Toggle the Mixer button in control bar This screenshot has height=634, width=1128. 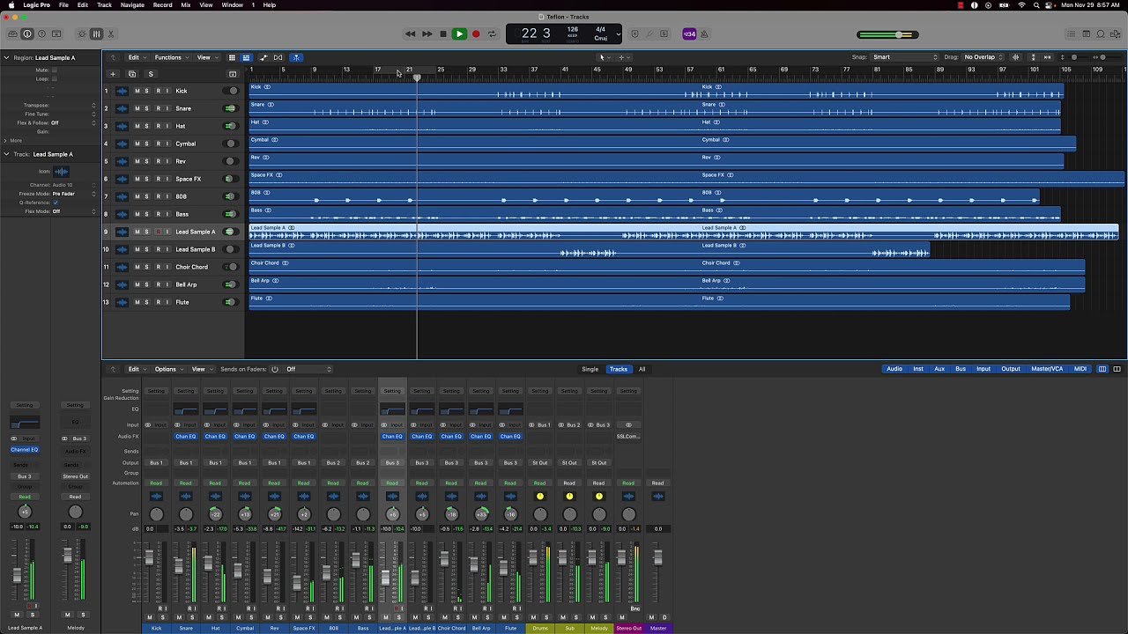96,34
